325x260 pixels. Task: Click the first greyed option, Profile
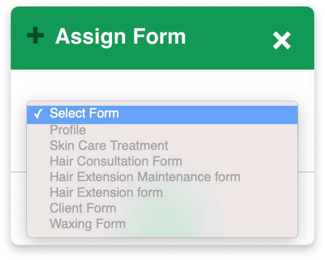click(x=68, y=130)
